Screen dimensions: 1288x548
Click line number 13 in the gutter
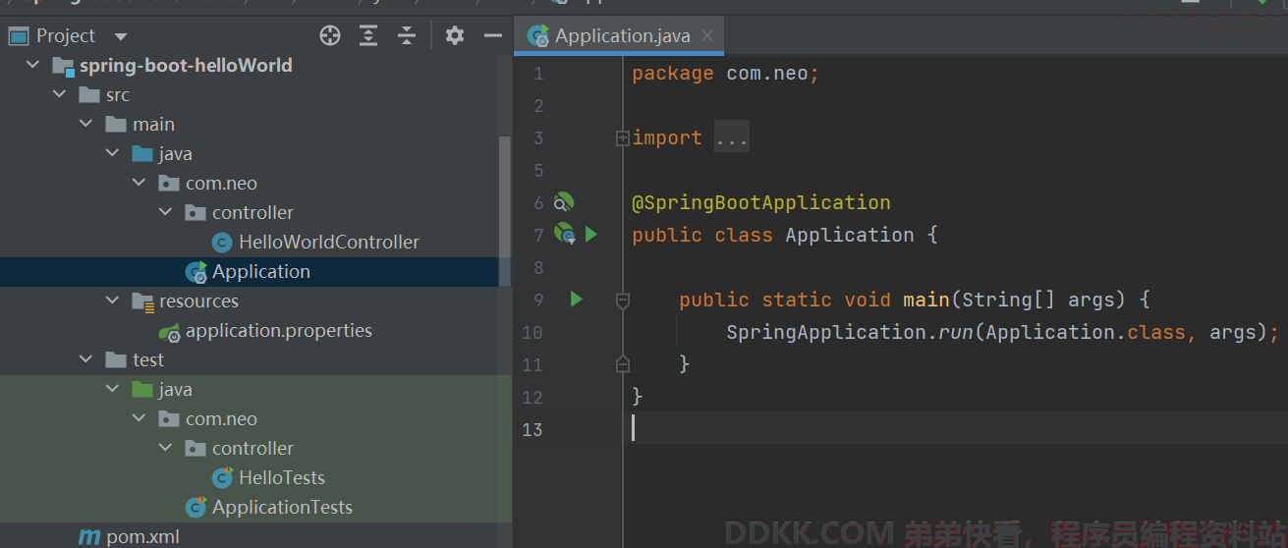pos(532,429)
